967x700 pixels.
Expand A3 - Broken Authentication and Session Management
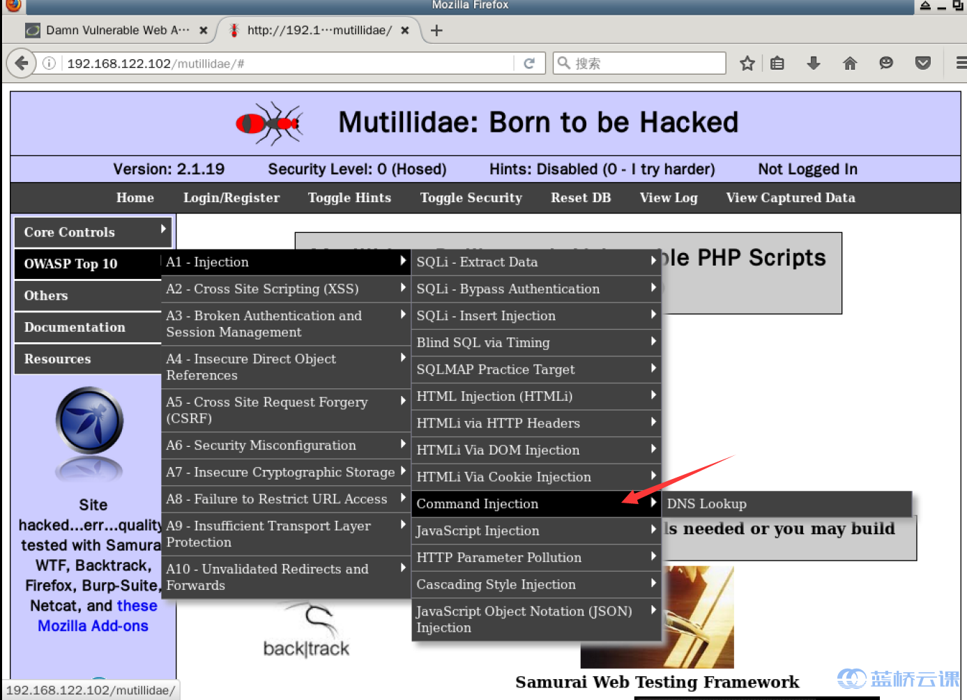point(286,324)
